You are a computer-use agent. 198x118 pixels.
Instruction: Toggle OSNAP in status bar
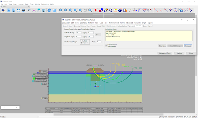tap(195, 117)
